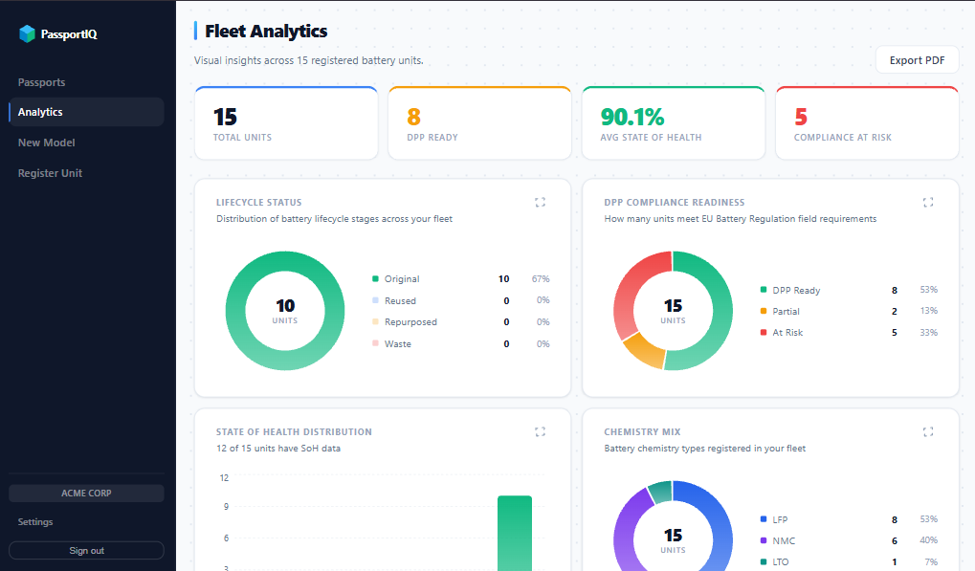Screen dimensions: 975x571
Task: Click the Partial legend orange swatch
Action: [x=763, y=311]
